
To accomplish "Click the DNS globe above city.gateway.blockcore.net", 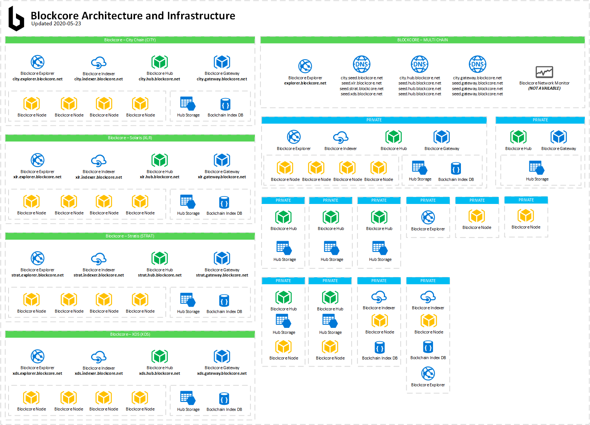I will click(x=478, y=64).
